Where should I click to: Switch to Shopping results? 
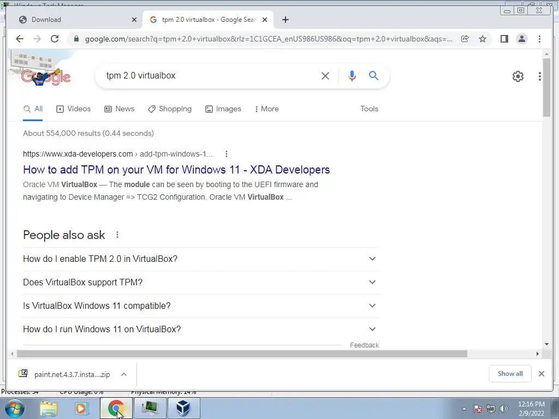tap(170, 109)
